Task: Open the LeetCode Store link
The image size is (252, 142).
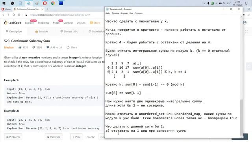Action: click(95, 23)
